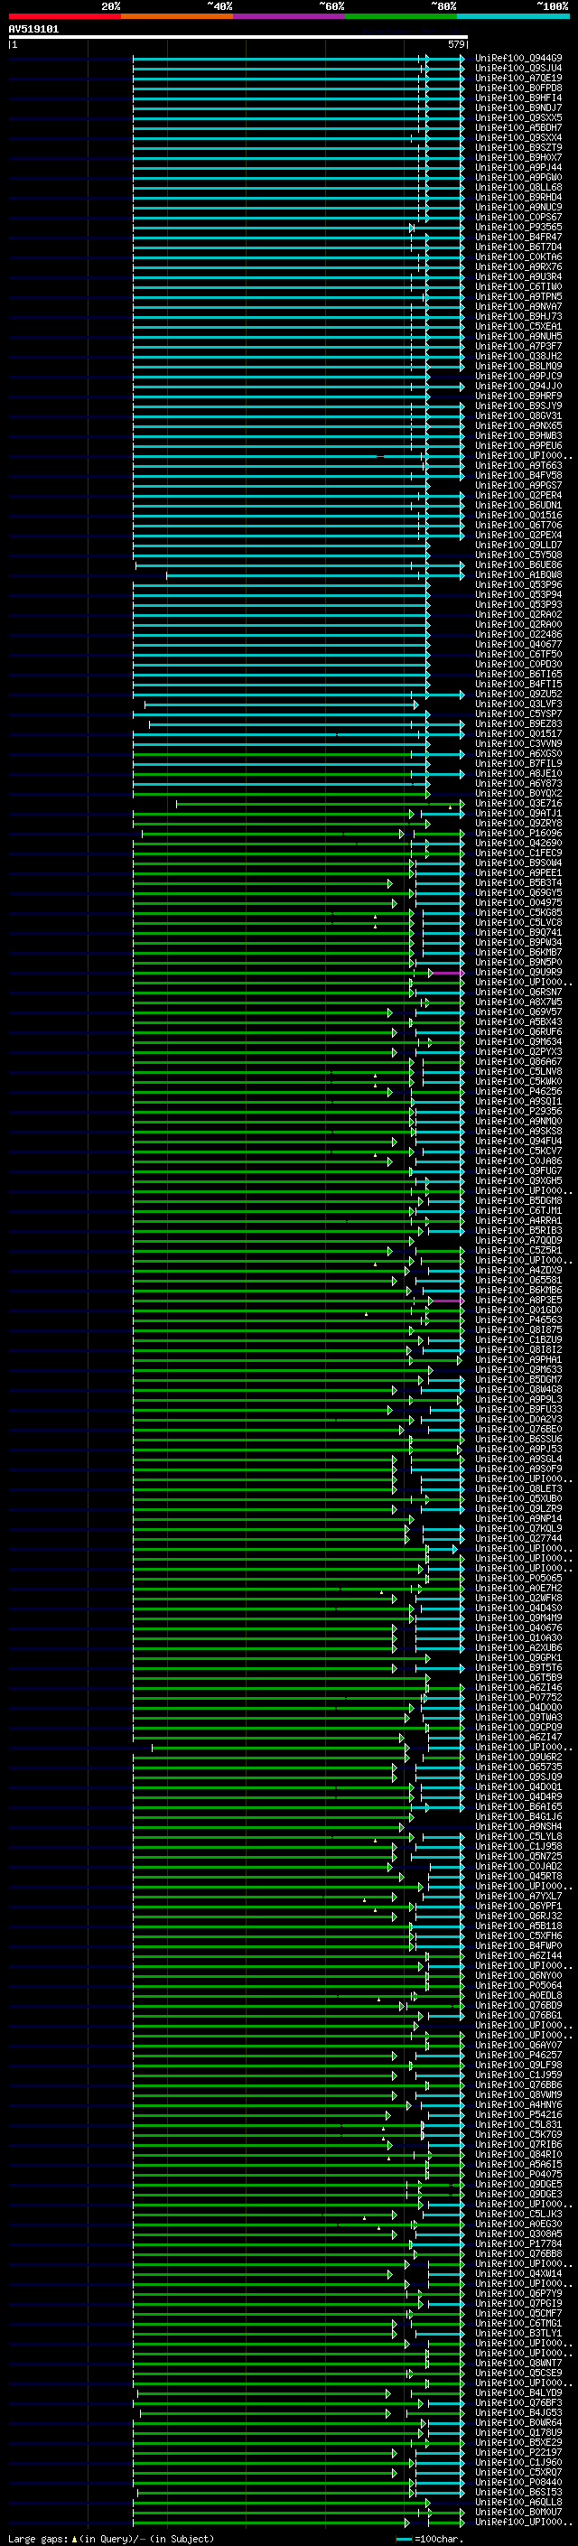Select label UniRef100_P93565

pyautogui.click(x=518, y=228)
